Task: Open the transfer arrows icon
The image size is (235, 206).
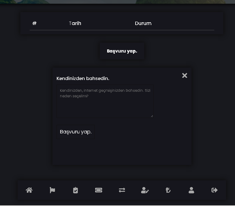Action: pos(122,190)
